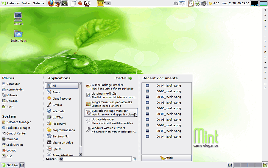Open Terminal under System
The image size is (268, 168).
tap(10, 139)
